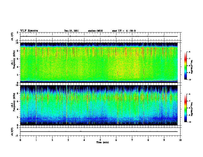The width and height of the screenshot is (203, 157).
Task: Click the "8" kHz tick of ch.1 spectrogram
Action: coord(18,51)
